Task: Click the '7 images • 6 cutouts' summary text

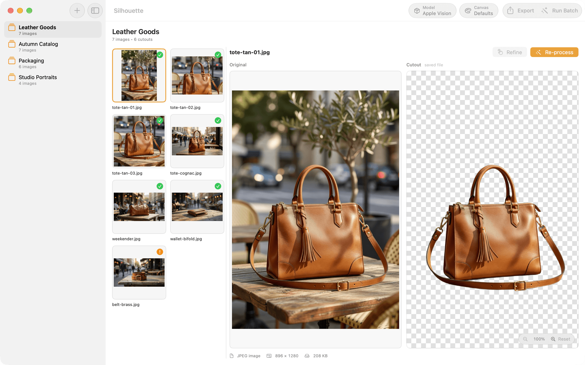Action: click(132, 39)
